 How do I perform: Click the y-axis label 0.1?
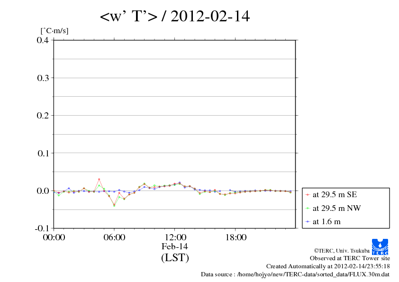(x=43, y=153)
